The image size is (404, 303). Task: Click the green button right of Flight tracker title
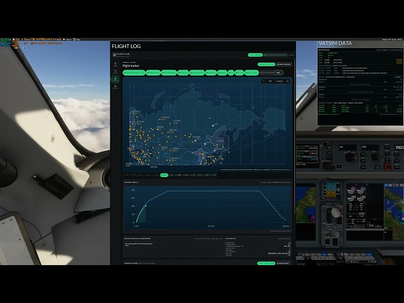[266, 64]
